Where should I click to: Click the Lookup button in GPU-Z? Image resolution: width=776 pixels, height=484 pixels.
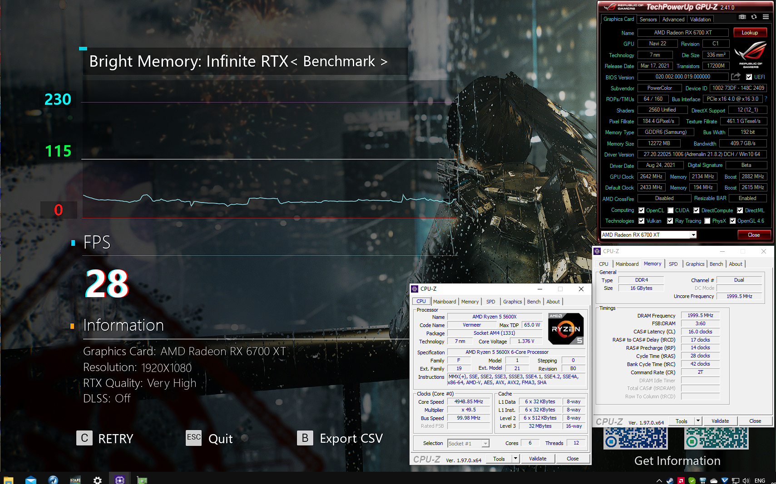coord(750,33)
